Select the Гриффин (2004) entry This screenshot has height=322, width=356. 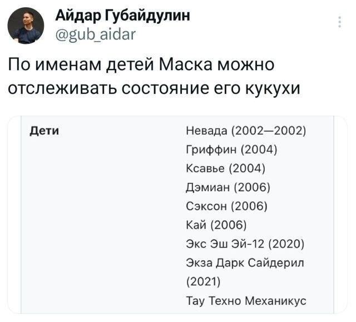click(230, 150)
